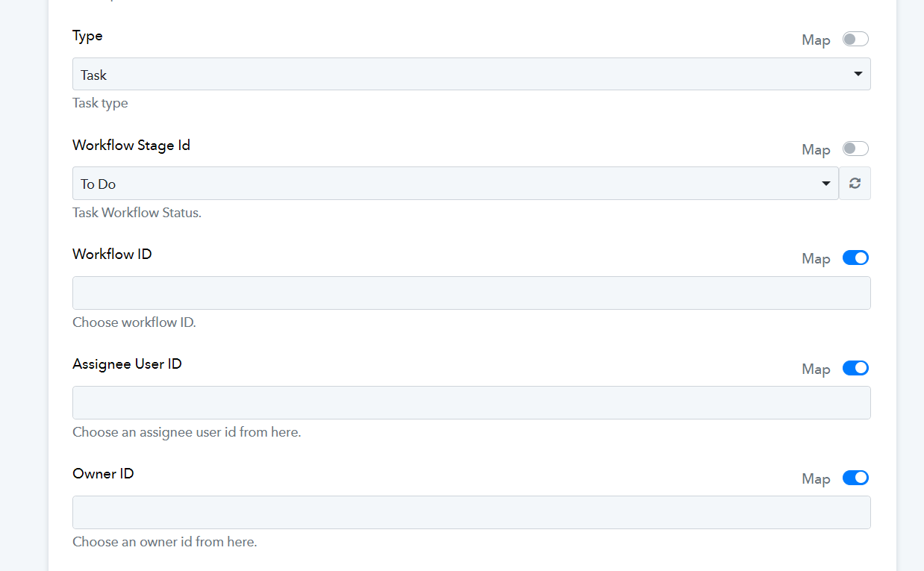Screen dimensions: 924x571
Task: Turn off Map for Assignee User ID
Action: coord(855,368)
